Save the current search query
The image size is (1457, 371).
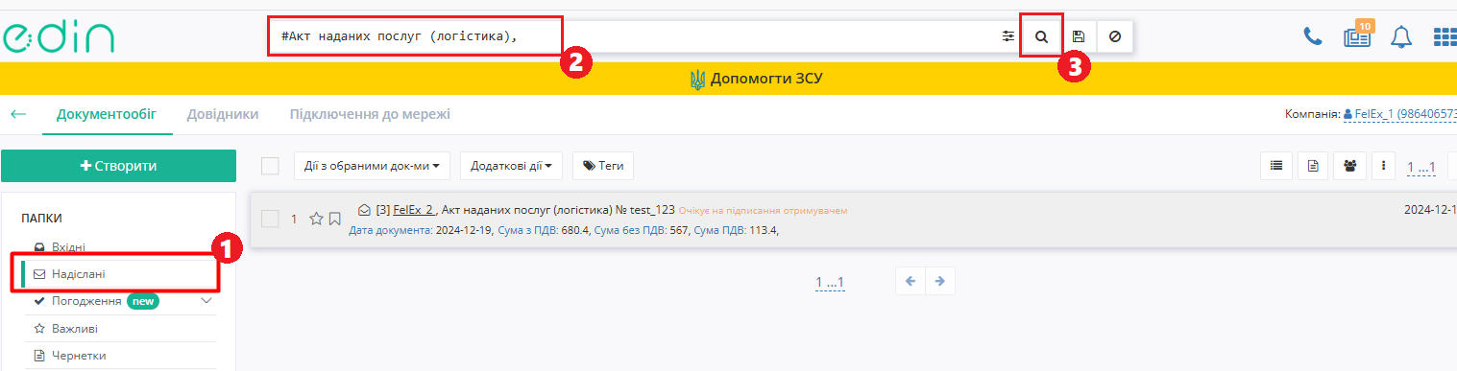tap(1079, 36)
